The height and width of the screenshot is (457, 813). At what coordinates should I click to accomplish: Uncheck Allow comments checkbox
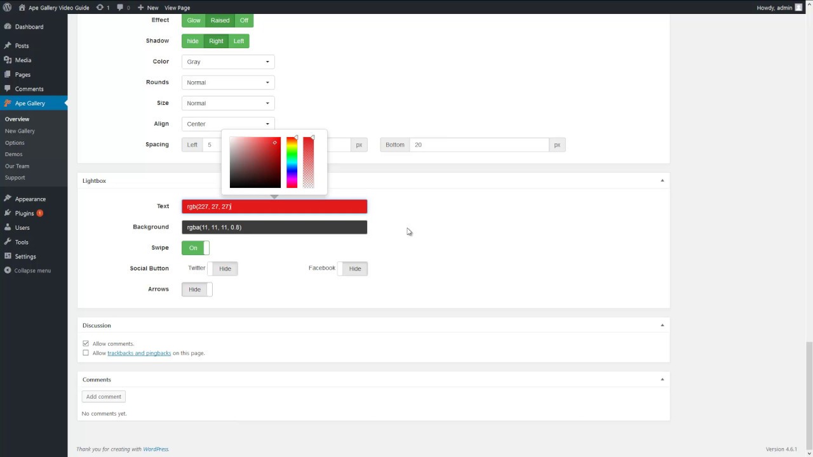(x=86, y=343)
